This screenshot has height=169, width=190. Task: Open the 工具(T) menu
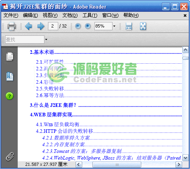click(90, 15)
